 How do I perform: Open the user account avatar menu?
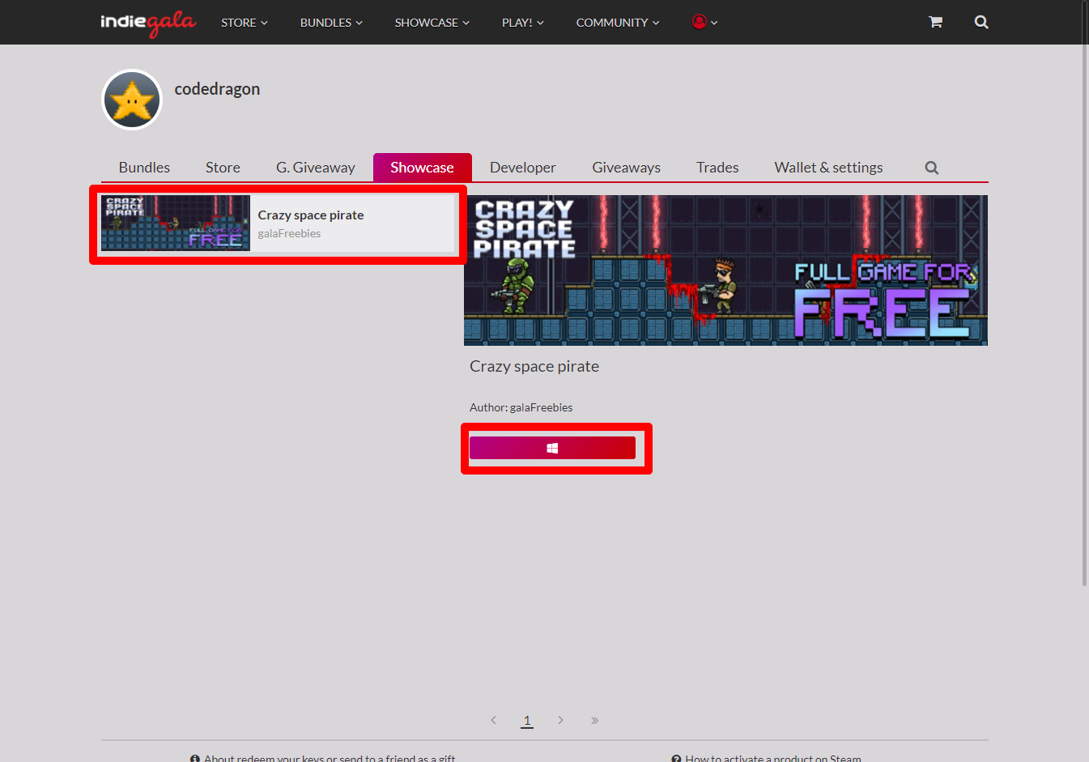pos(704,22)
